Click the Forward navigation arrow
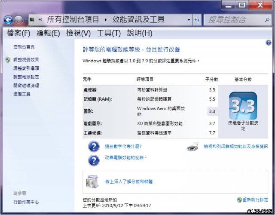The height and width of the screenshot is (215, 275). 18,20
